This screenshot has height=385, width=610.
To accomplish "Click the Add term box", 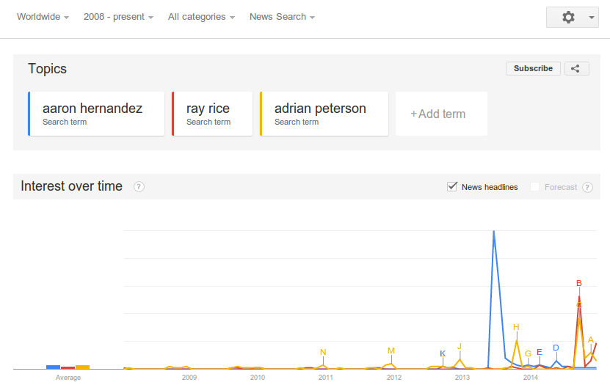I will tap(440, 114).
